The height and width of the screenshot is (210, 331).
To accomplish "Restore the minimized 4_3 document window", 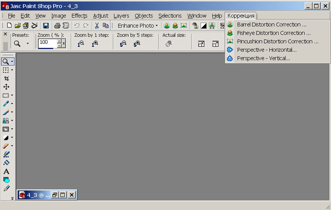I will [55, 195].
